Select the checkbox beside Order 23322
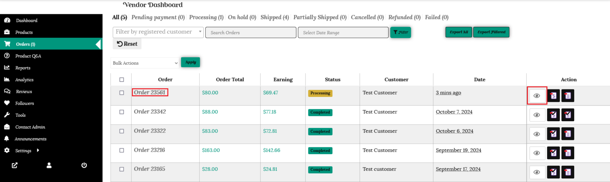610x182 pixels. (122, 131)
